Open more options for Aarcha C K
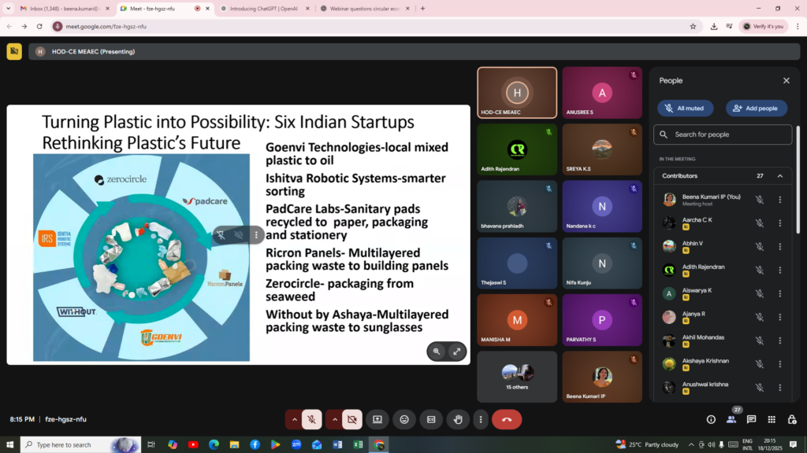Screen dimensions: 807x453 point(780,223)
